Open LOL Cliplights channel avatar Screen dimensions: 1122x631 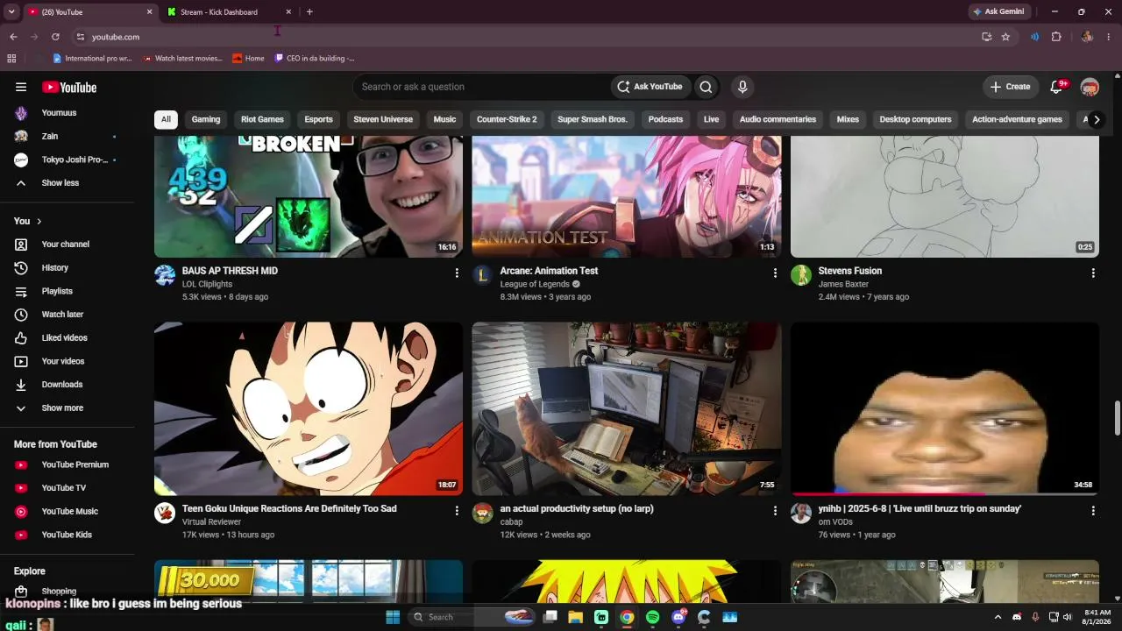(165, 275)
